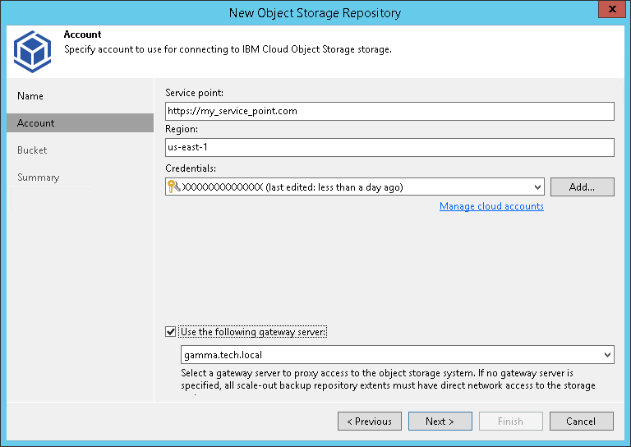The image size is (631, 447).
Task: Toggle the gateway server checkbox
Action: click(171, 332)
